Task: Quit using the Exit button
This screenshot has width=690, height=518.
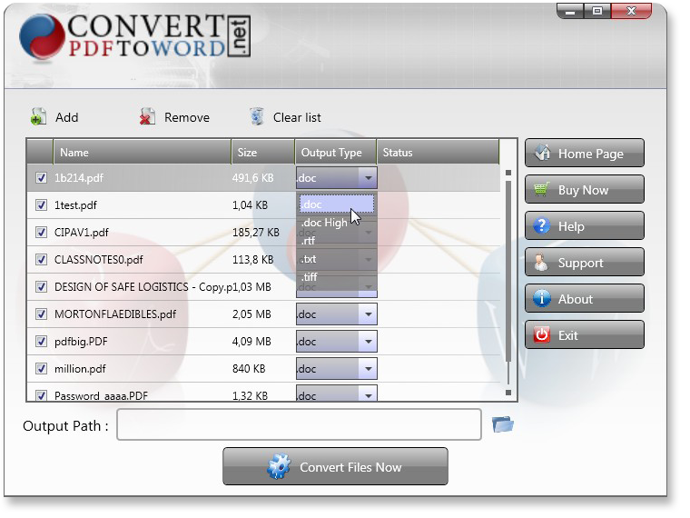Action: point(585,334)
